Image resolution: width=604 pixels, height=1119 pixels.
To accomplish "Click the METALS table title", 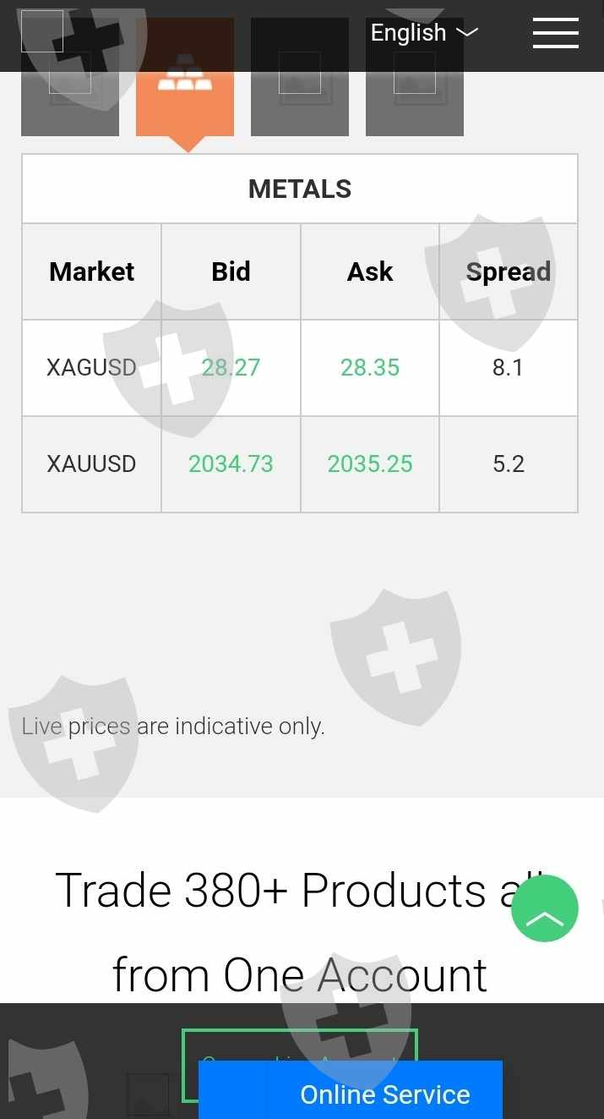I will (300, 189).
